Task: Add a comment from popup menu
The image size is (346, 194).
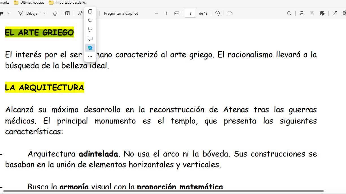Action: click(x=90, y=39)
